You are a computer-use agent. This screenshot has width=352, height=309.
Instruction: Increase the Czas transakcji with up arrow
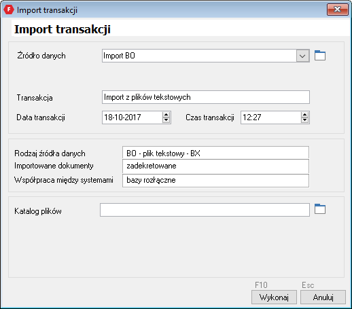coord(304,115)
